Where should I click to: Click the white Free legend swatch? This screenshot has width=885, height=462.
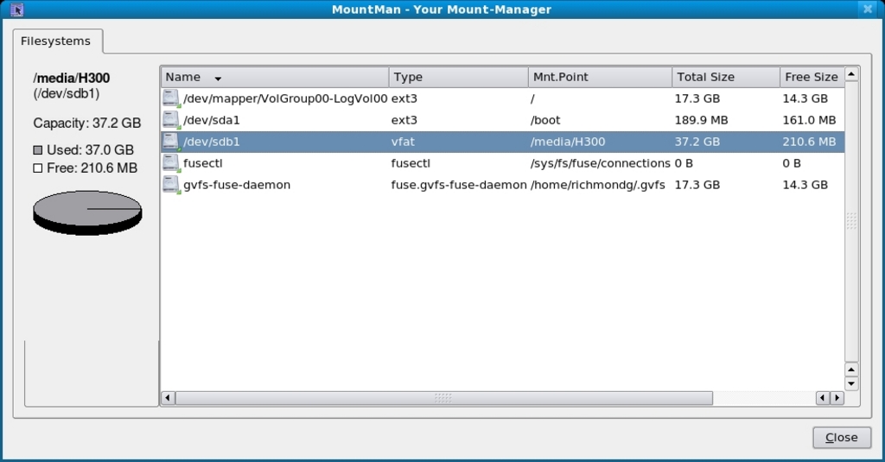click(38, 168)
